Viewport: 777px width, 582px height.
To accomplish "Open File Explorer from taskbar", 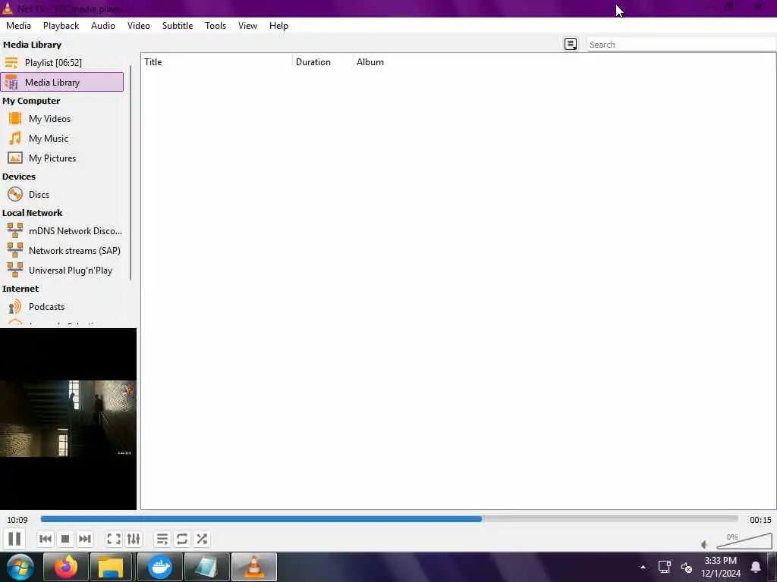I will (x=111, y=567).
